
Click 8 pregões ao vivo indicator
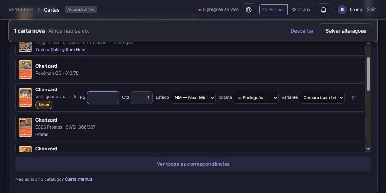(x=219, y=9)
